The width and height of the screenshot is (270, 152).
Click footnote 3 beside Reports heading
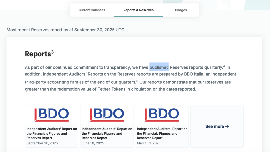(52, 52)
